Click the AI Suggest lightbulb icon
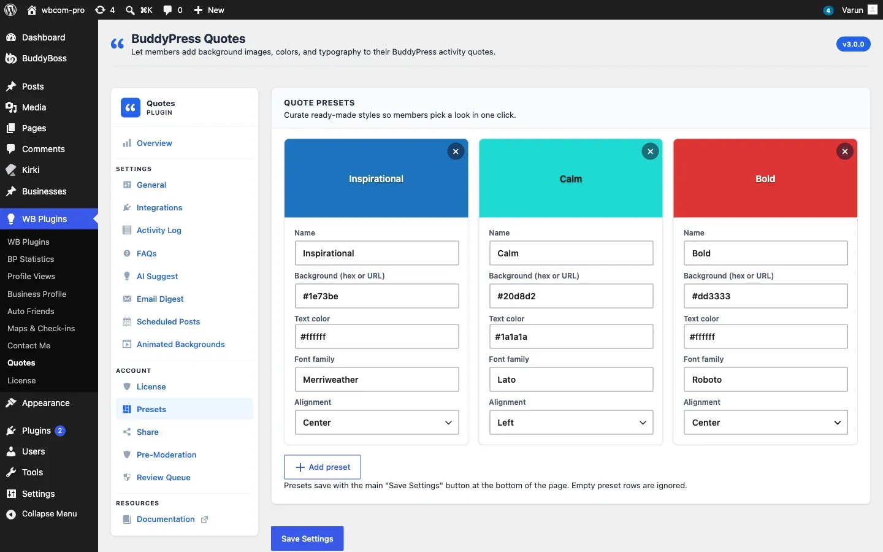Screen dimensions: 883x552 click(x=127, y=277)
